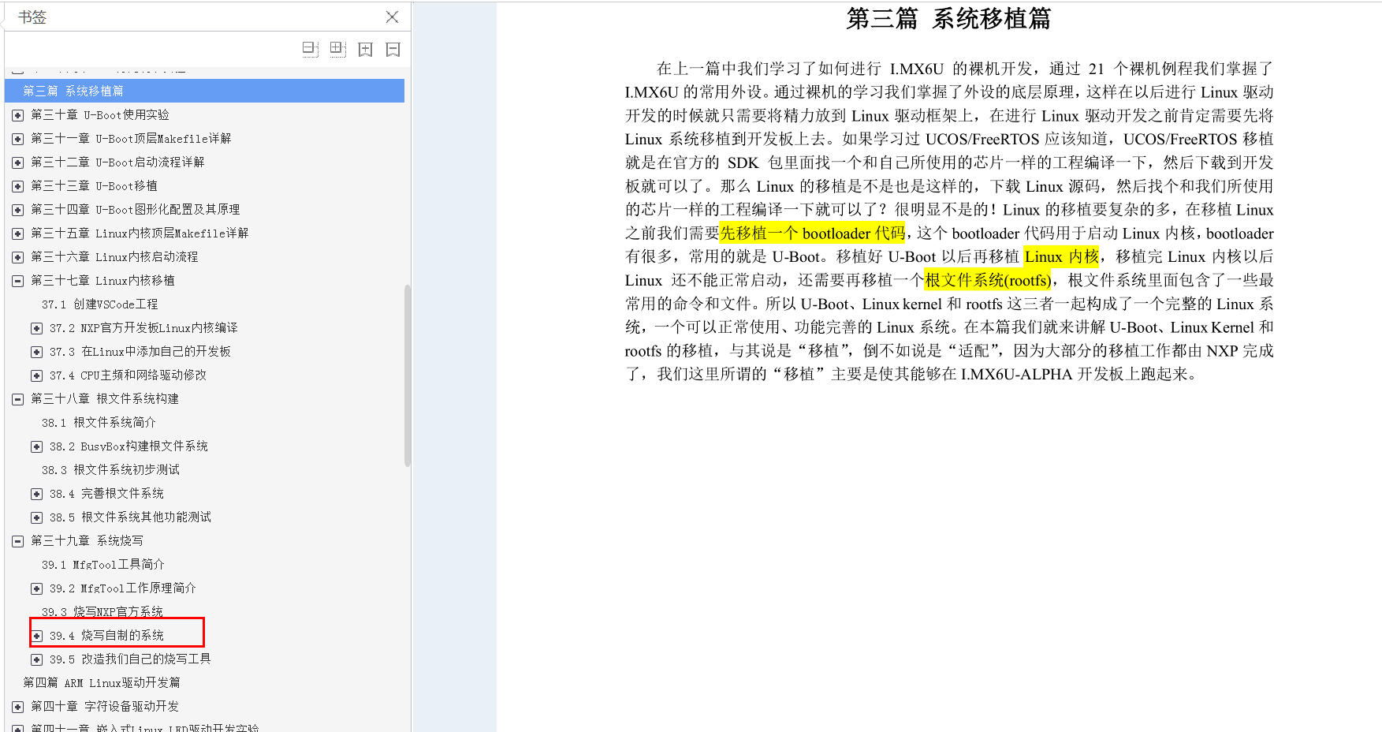The image size is (1382, 732).
Task: Expand 第三十六章 Linux内核启动流程
Action: point(17,257)
